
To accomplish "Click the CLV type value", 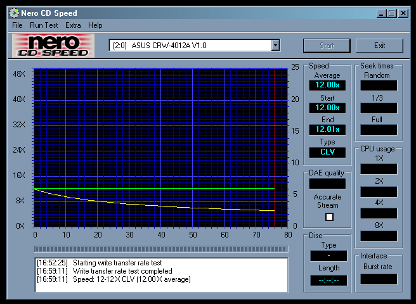I will tap(327, 152).
